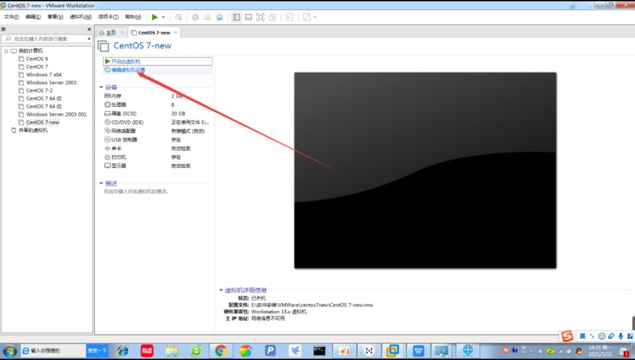The image size is (635, 360).
Task: Click the 硬盘 (SCSI) hard disk row
Action: pos(157,114)
